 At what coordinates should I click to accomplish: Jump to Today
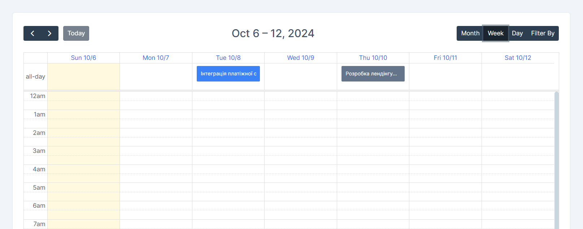tap(76, 34)
